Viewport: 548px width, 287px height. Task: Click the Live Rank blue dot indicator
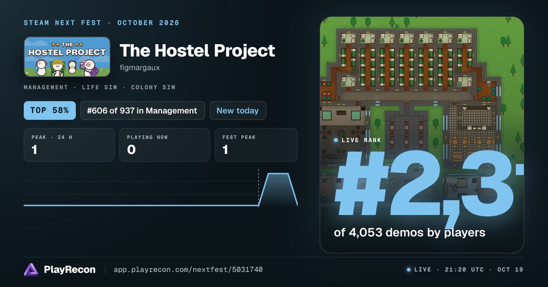pos(336,140)
